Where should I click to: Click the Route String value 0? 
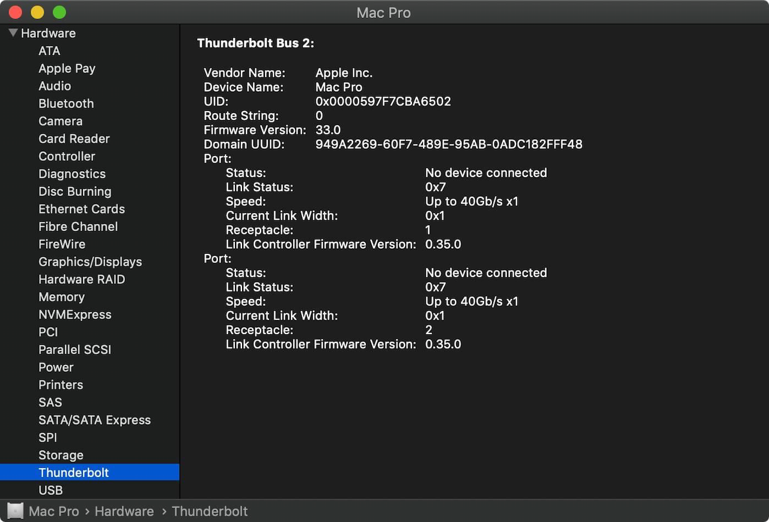tap(319, 116)
